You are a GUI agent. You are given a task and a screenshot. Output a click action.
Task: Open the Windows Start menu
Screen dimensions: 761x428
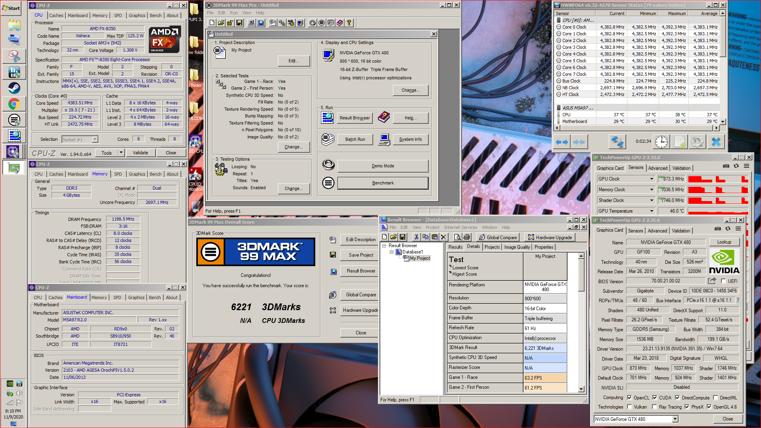pyautogui.click(x=11, y=8)
